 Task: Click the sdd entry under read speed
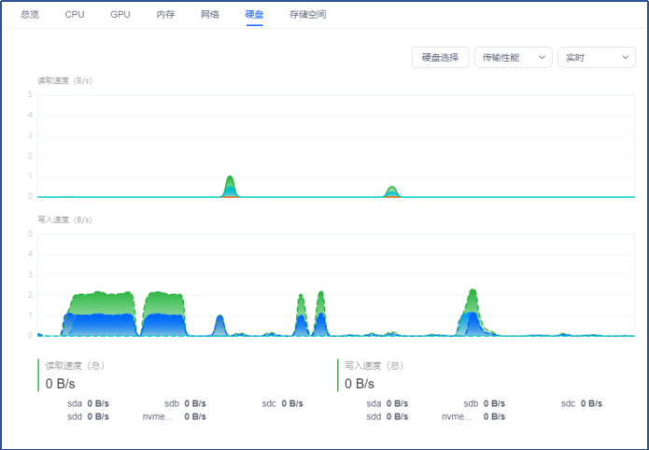click(88, 416)
